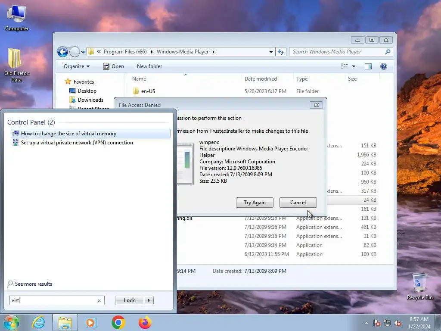Image resolution: width=441 pixels, height=331 pixels.
Task: Open Set up a virtual private network connection
Action: 90,143
